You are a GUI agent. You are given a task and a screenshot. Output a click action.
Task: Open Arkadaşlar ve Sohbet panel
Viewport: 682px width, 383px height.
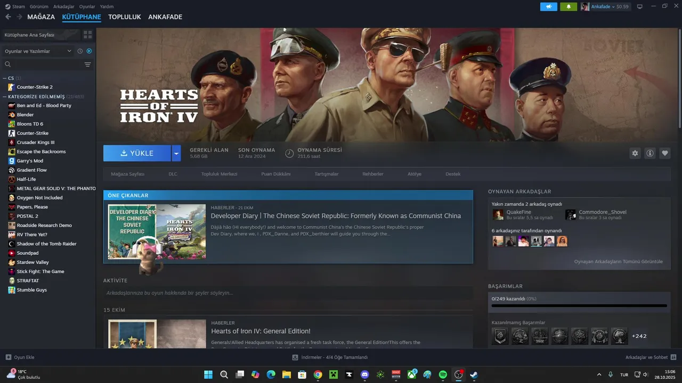[x=651, y=357]
